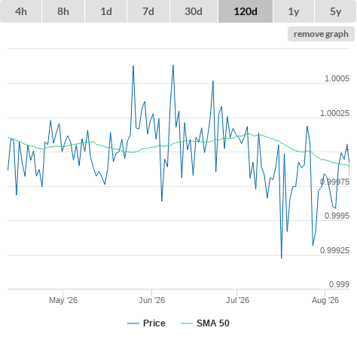This screenshot has width=357, height=343.
Task: Click the Jun '26 axis label
Action: pos(151,300)
